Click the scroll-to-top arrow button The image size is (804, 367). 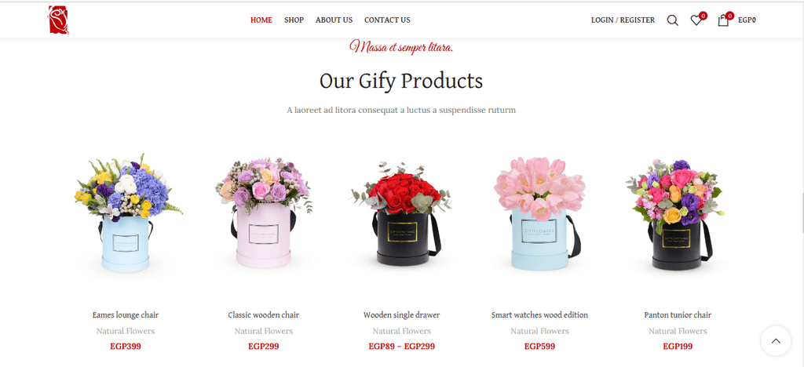tap(776, 341)
